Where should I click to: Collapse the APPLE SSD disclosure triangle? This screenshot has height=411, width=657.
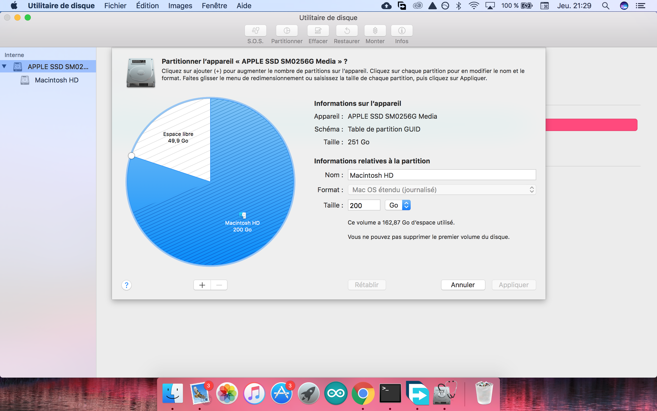click(x=4, y=66)
